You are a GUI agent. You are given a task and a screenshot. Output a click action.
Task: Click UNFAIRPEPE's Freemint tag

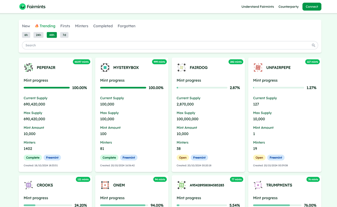pyautogui.click(x=276, y=158)
